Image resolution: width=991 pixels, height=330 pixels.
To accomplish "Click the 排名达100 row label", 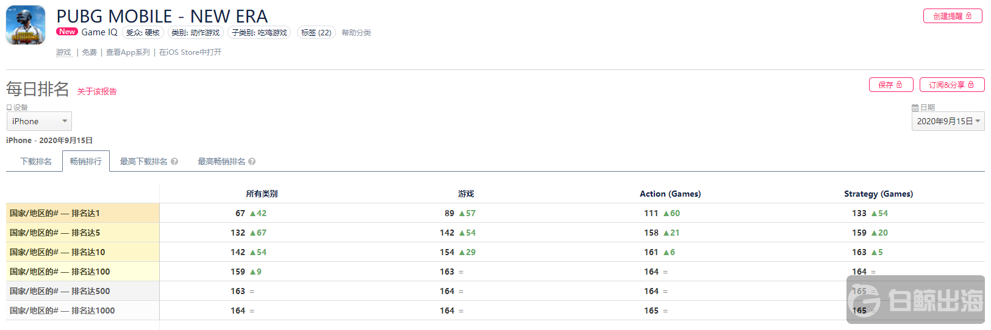I will pos(83,272).
